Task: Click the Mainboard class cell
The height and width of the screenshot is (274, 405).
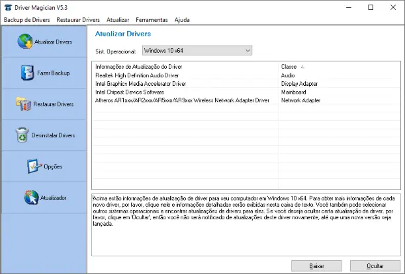Action: [x=293, y=92]
